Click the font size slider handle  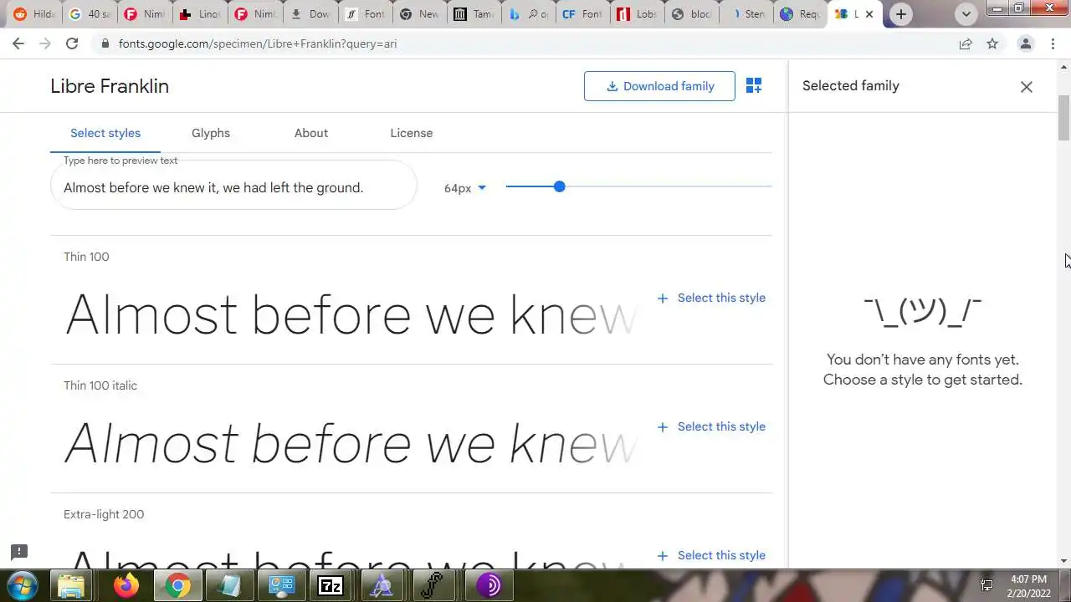tap(559, 186)
